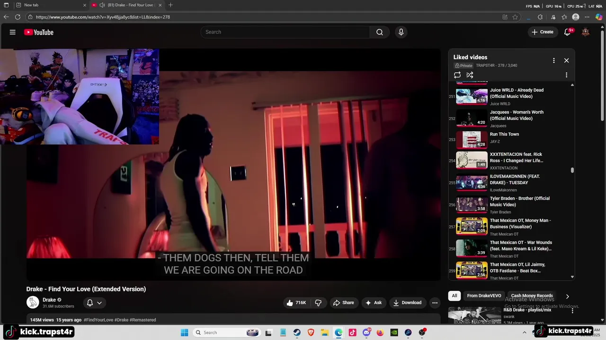Download the video
This screenshot has height=340, width=606.
pyautogui.click(x=407, y=303)
